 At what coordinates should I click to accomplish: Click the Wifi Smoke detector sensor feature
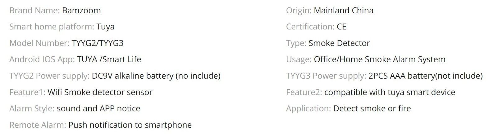[100, 92]
